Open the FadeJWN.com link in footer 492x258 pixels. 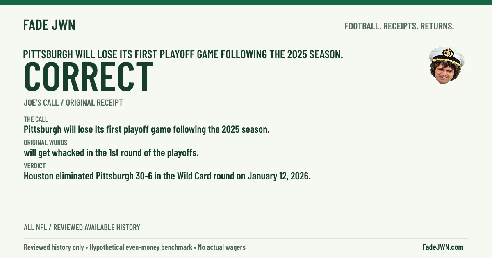tap(443, 247)
